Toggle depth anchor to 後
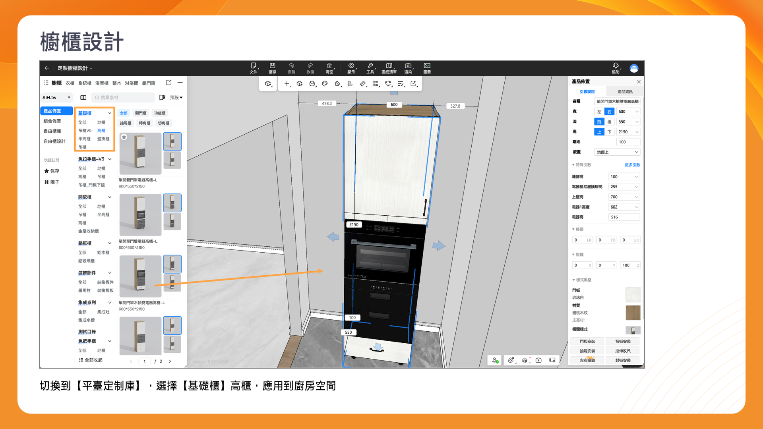 [x=609, y=122]
